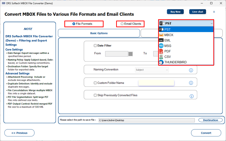
Task: Click the app icon in title bar
Action: click(3, 3)
